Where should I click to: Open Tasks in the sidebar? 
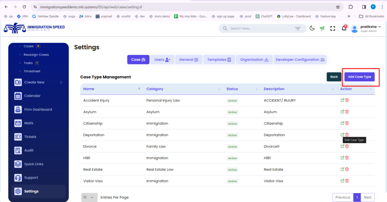tap(28, 63)
